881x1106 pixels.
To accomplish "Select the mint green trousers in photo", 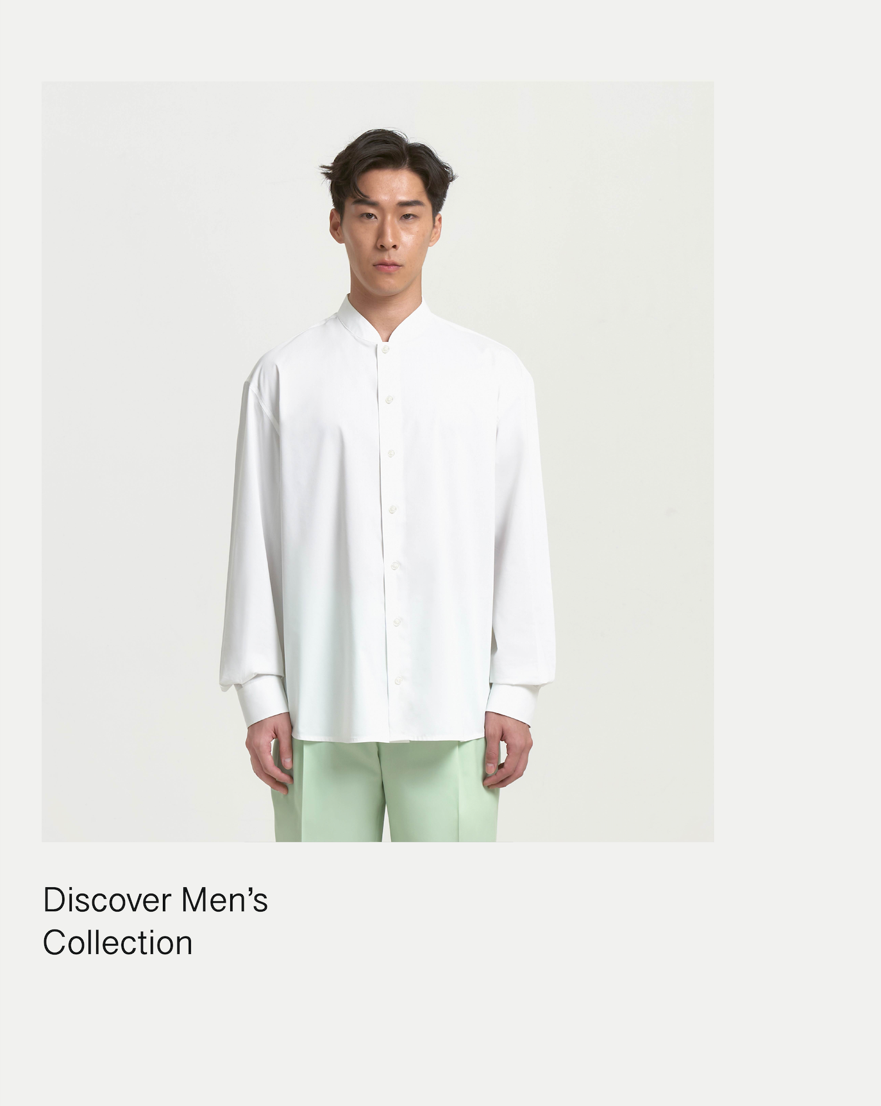I will (x=386, y=790).
